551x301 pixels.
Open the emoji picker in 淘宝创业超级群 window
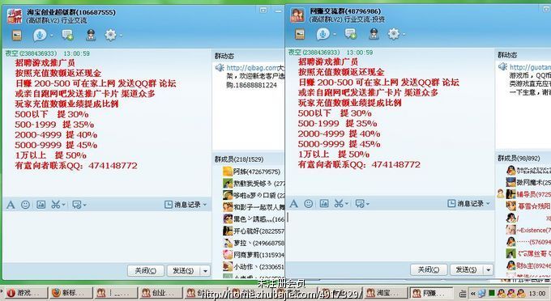click(x=25, y=205)
